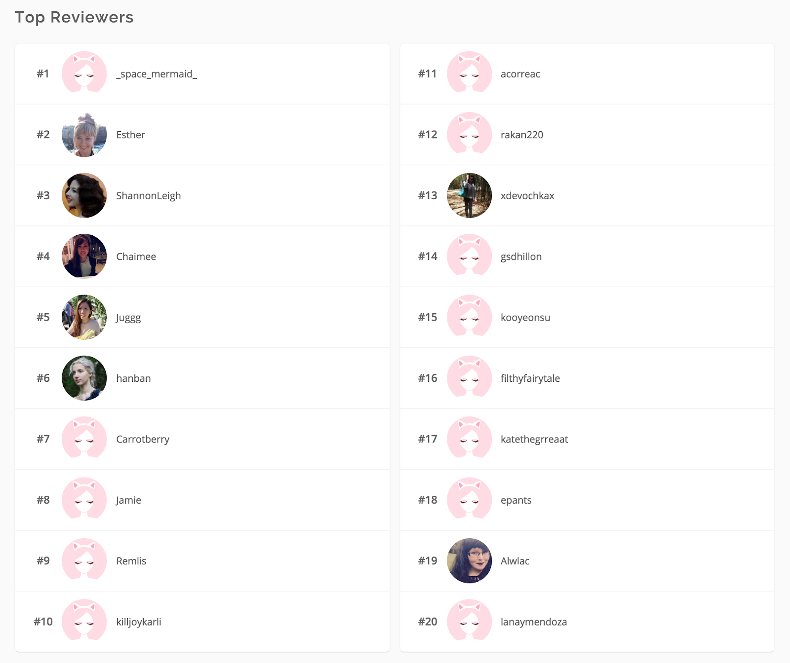Click the default avatar next to Carrotberry
Image resolution: width=790 pixels, height=663 pixels.
[84, 439]
